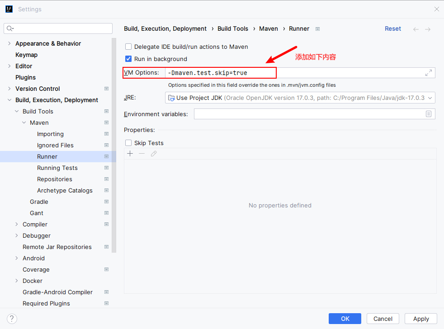Click the search icon in settings search box
This screenshot has height=329, width=444.
coord(10,28)
